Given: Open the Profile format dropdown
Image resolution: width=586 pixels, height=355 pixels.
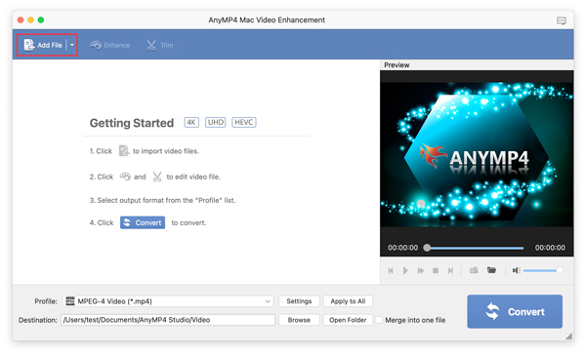Looking at the screenshot, I should tap(168, 301).
